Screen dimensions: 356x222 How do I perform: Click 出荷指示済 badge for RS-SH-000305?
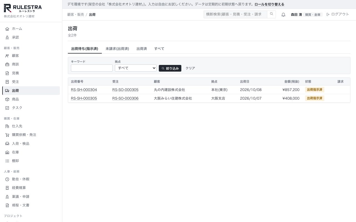click(315, 98)
